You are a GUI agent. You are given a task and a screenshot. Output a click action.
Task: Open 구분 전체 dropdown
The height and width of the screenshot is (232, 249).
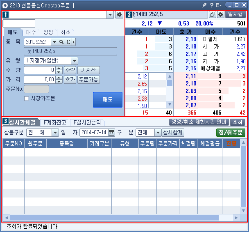158,133
